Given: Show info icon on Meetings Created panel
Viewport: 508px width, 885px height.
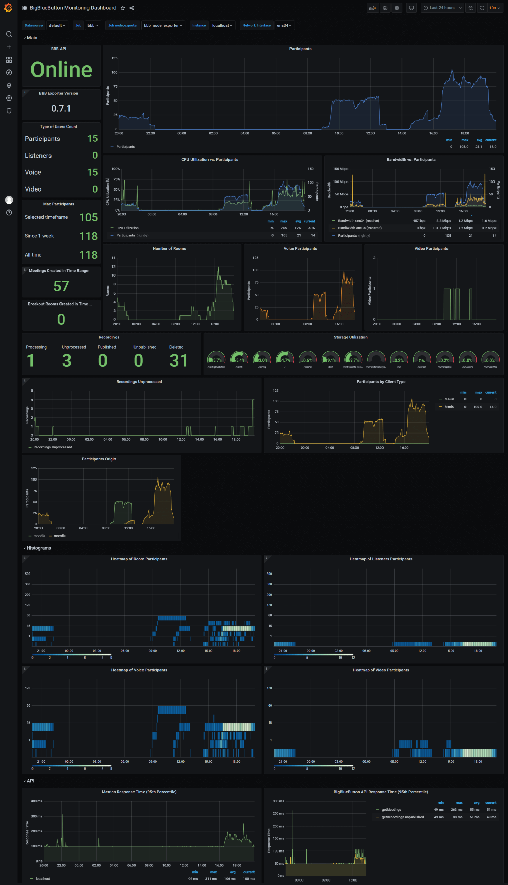Looking at the screenshot, I should coord(25,270).
